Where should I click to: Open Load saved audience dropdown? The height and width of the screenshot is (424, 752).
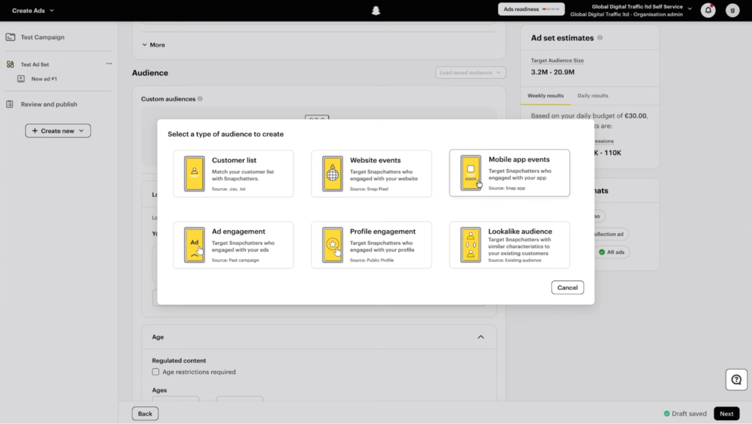click(x=470, y=73)
